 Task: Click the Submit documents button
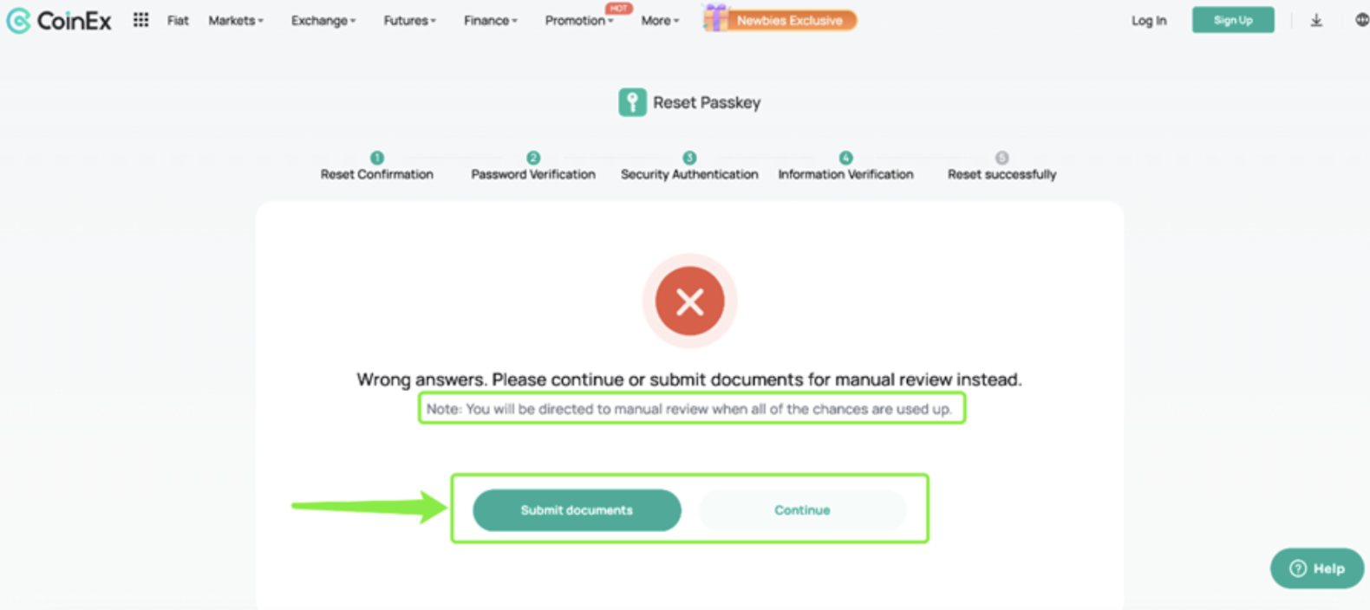coord(577,510)
